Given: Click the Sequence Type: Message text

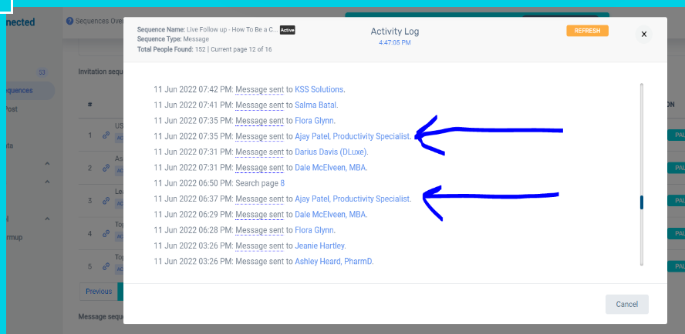Looking at the screenshot, I should tap(173, 39).
